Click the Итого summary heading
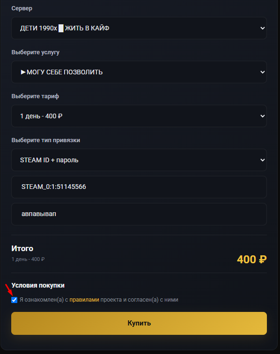 (22, 249)
